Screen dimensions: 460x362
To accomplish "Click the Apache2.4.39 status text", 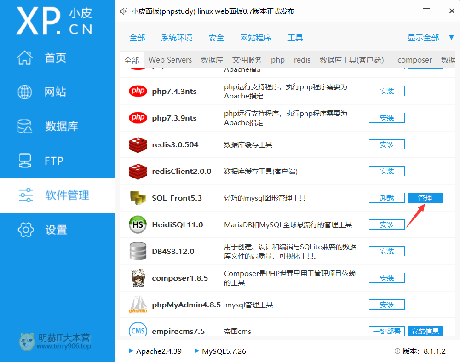I will (159, 351).
